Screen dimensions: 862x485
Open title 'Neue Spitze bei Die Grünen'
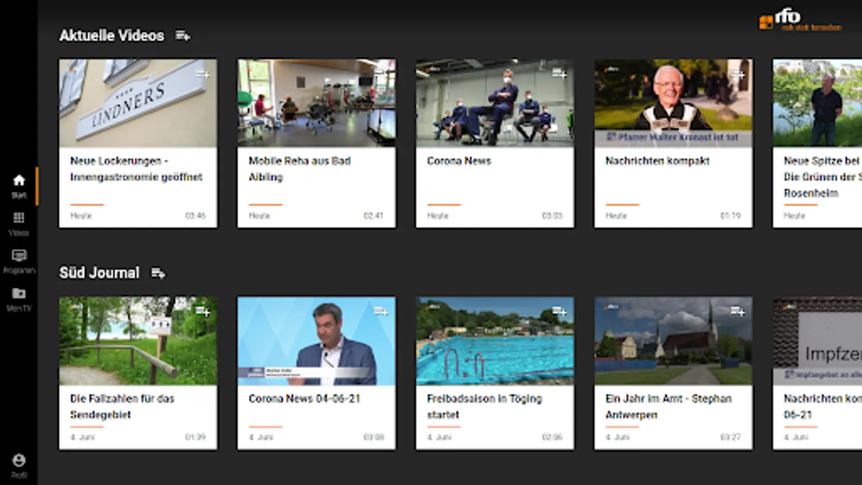(x=823, y=177)
